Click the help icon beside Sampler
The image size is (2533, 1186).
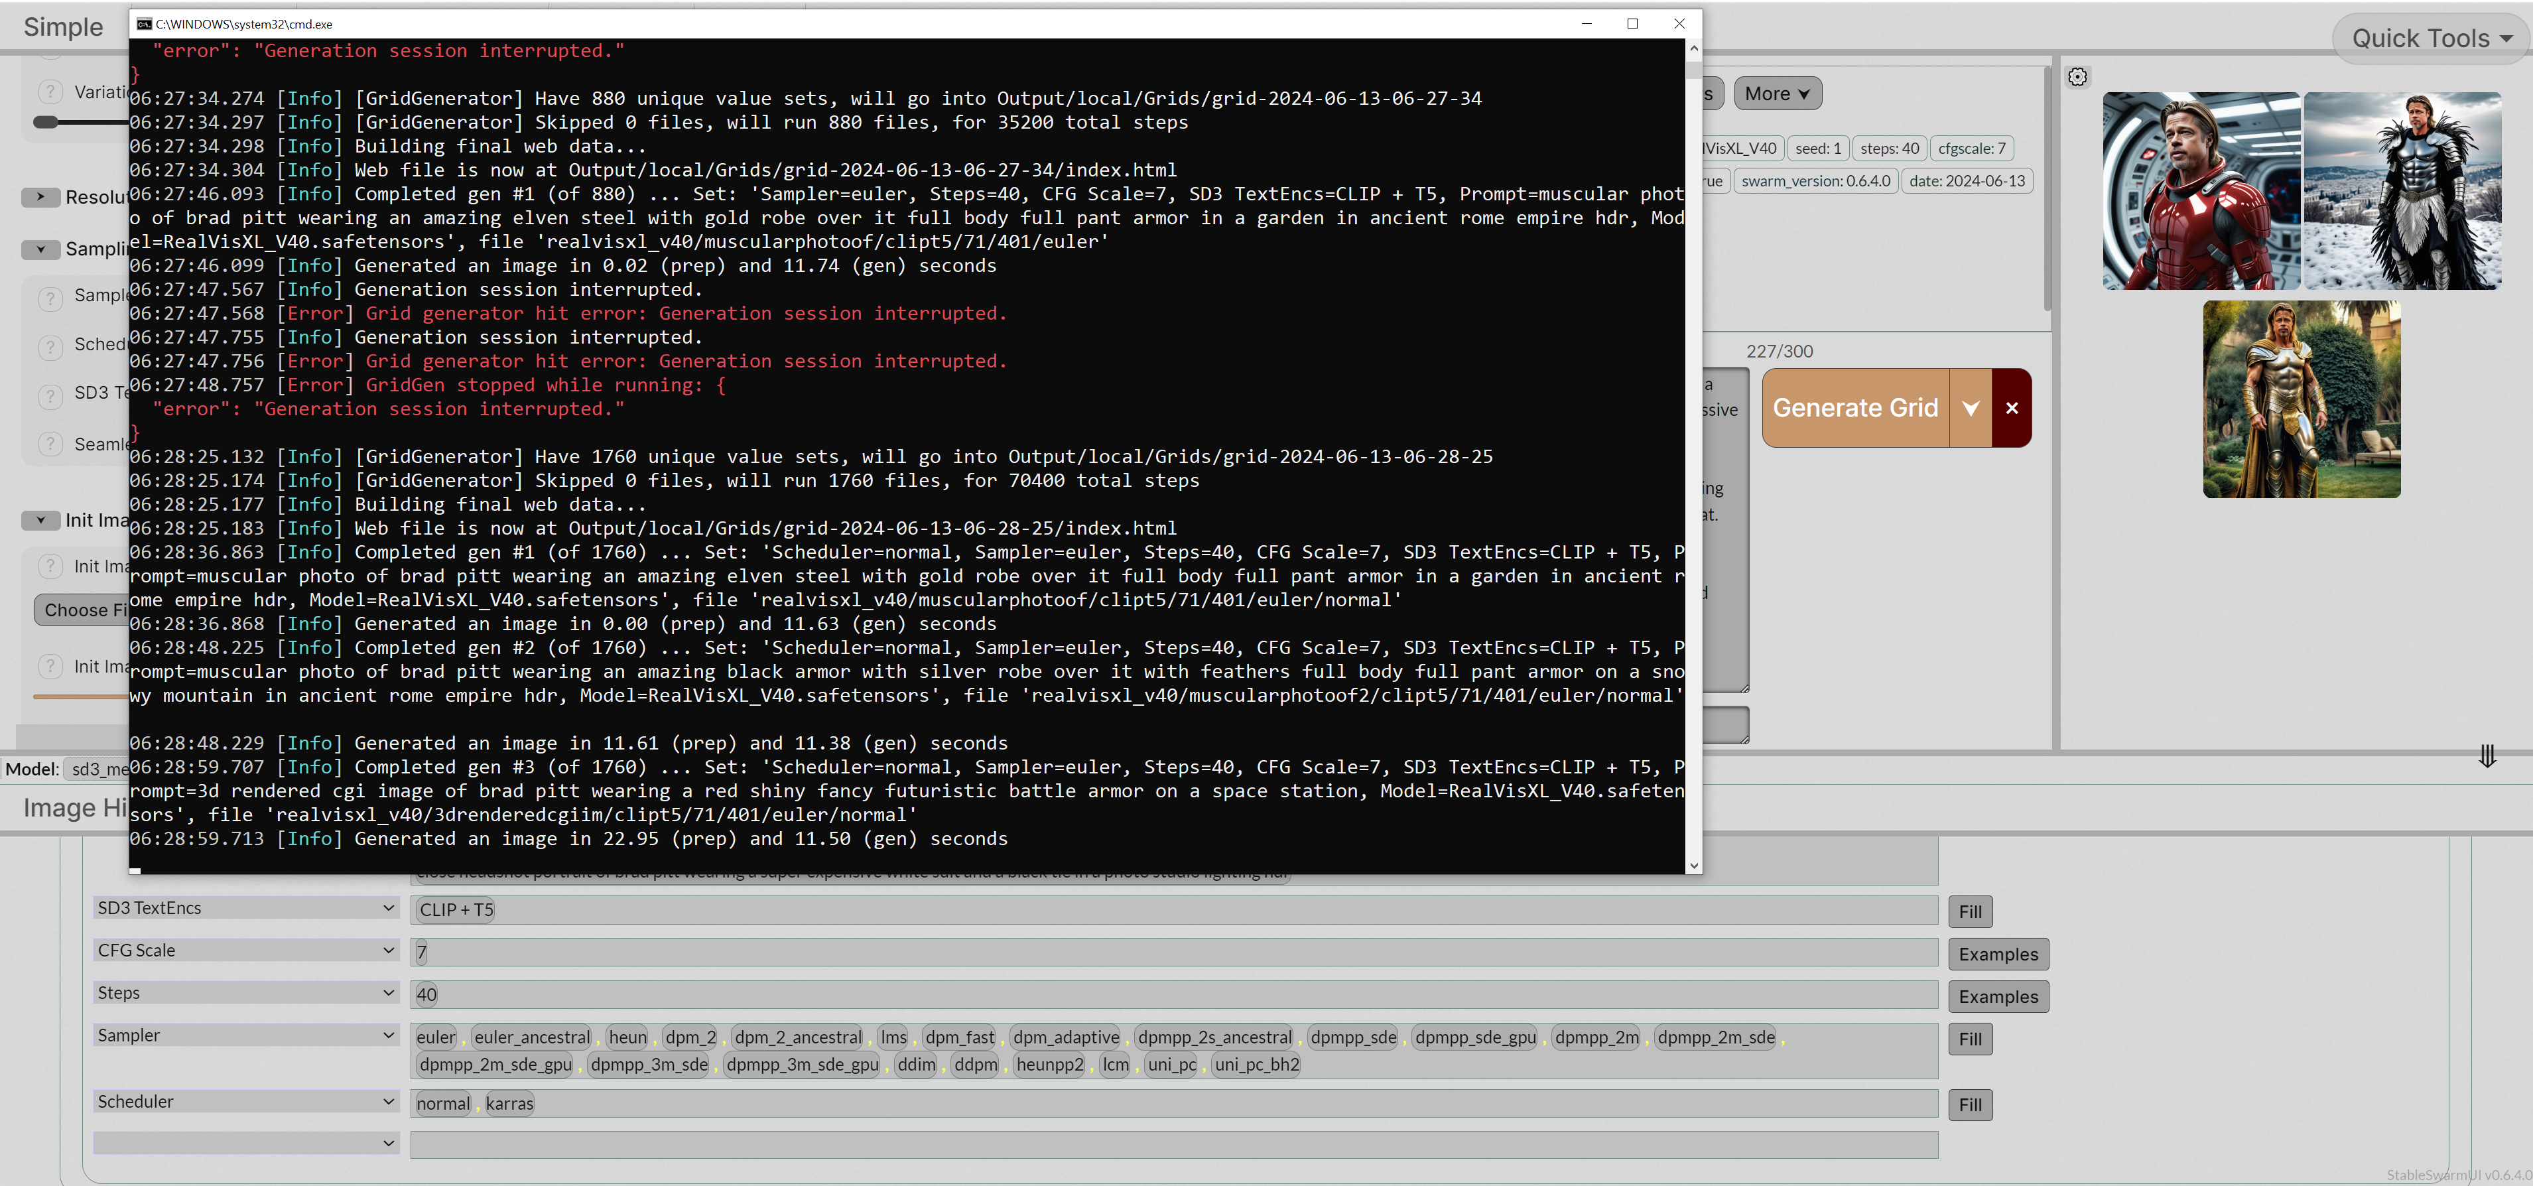tap(50, 297)
